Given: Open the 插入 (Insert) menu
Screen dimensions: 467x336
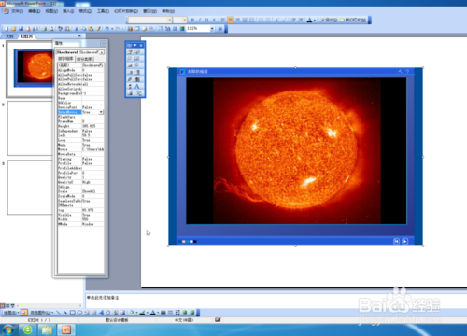Looking at the screenshot, I should [68, 11].
